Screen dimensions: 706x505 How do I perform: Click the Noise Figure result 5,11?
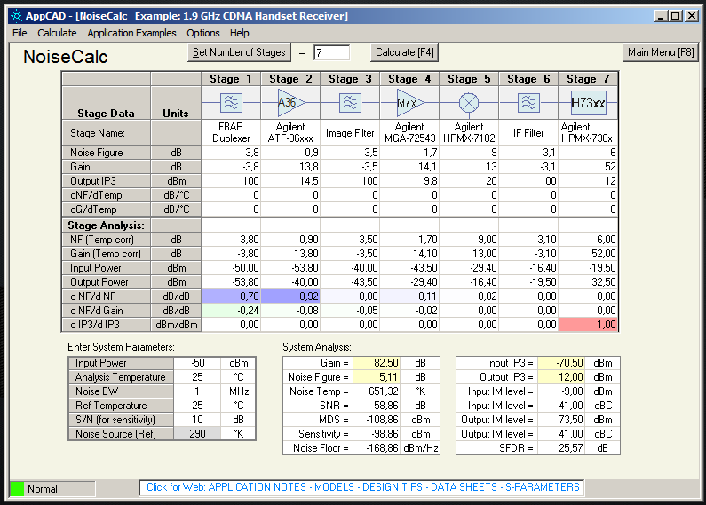[x=377, y=377]
